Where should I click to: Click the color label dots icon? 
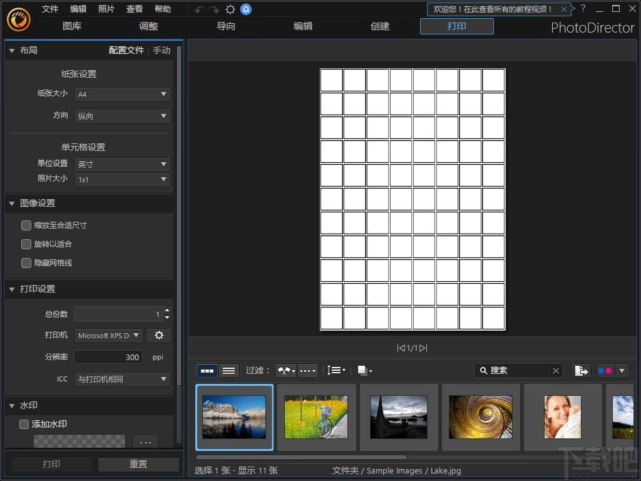(605, 371)
